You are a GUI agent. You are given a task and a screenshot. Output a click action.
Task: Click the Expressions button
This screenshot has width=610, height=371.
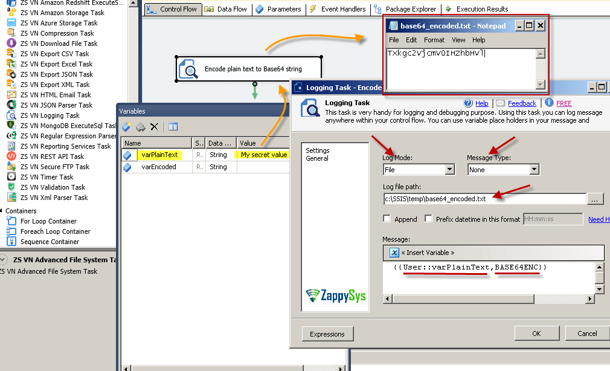pos(327,334)
